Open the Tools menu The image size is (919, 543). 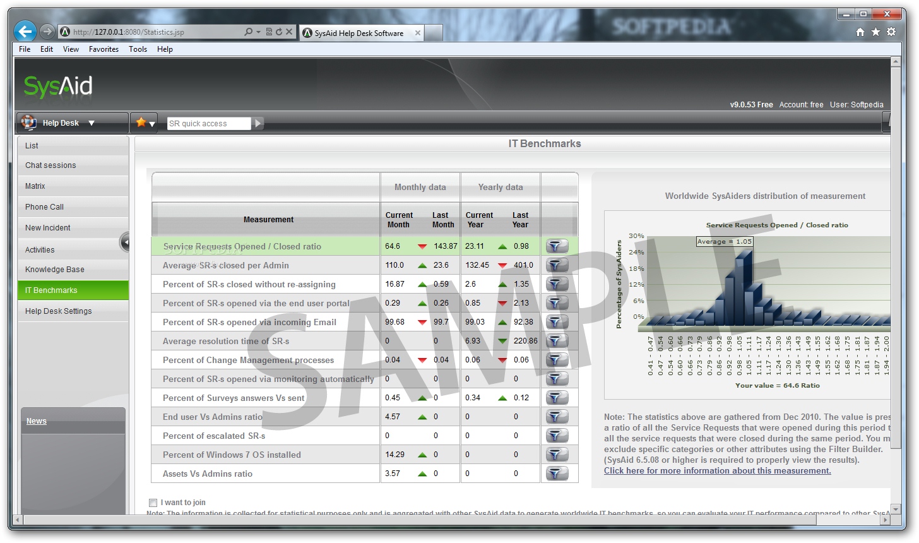[138, 49]
